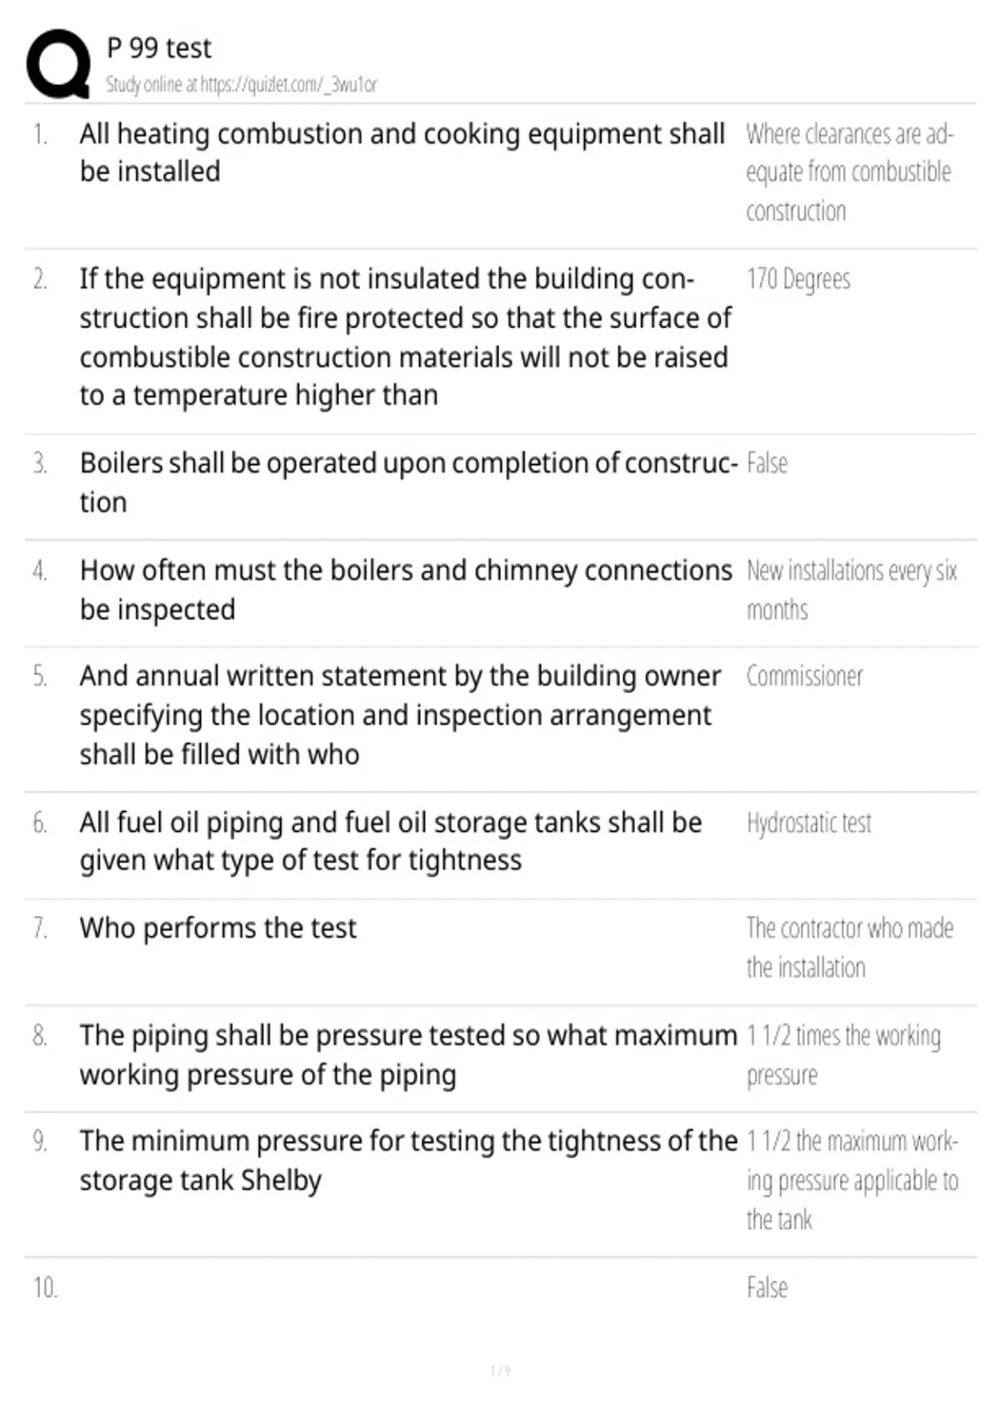The width and height of the screenshot is (1000, 1417).
Task: Click the 'Hydrostatic test' answer
Action: tap(808, 824)
